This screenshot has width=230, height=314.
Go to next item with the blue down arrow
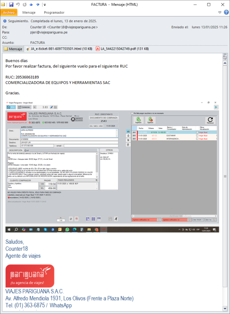pyautogui.click(x=38, y=4)
